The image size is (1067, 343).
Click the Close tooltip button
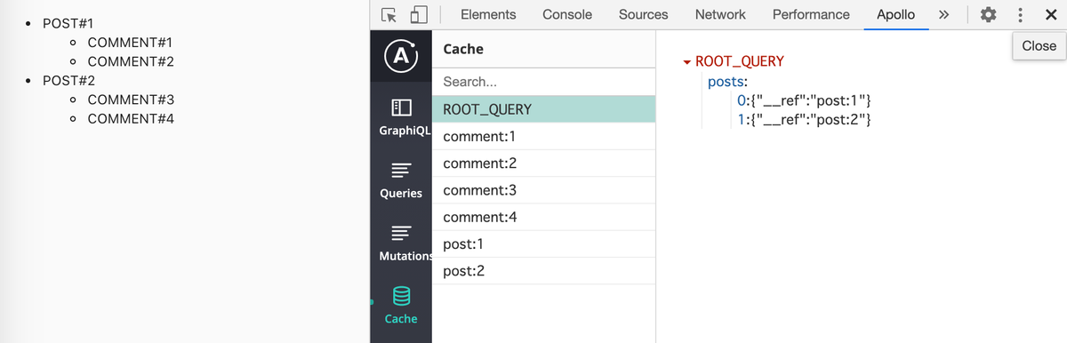(x=1039, y=46)
